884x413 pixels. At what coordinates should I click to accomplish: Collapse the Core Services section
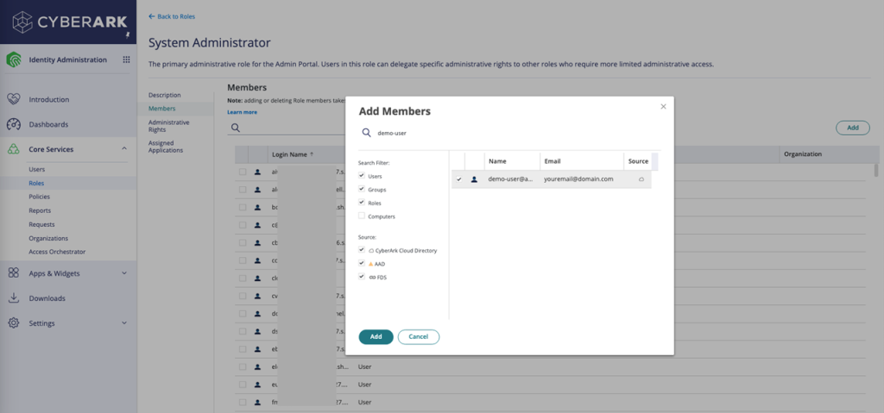point(124,149)
